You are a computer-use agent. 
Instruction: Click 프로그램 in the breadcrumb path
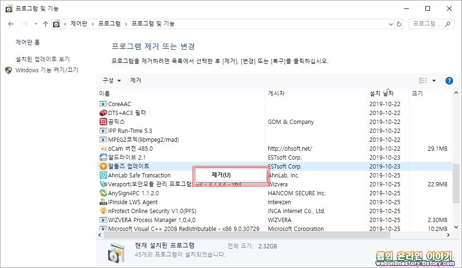110,24
